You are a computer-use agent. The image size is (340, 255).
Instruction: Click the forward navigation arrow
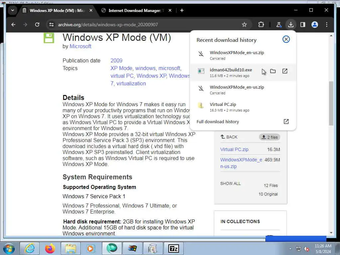point(25,25)
